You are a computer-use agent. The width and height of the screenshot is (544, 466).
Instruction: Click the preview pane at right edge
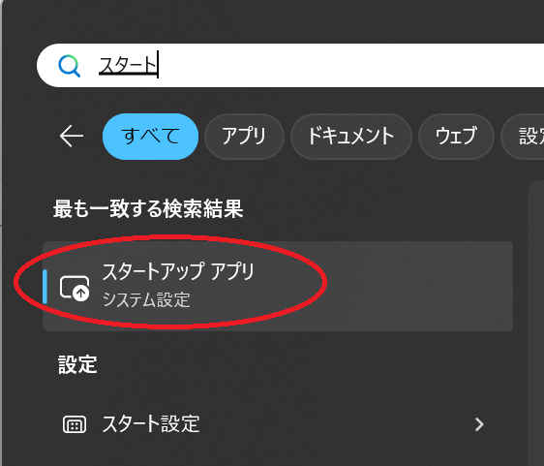coord(536,323)
